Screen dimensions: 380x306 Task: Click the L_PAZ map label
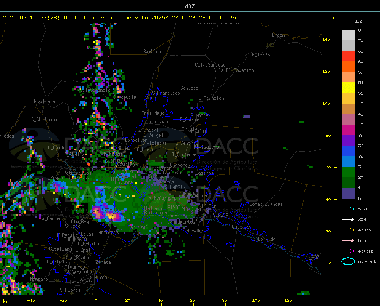tap(313, 258)
